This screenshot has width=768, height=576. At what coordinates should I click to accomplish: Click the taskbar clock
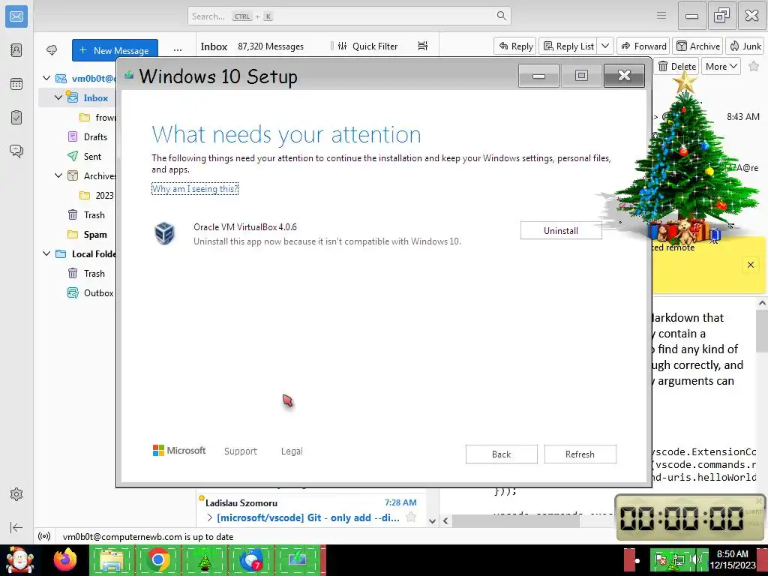point(733,559)
